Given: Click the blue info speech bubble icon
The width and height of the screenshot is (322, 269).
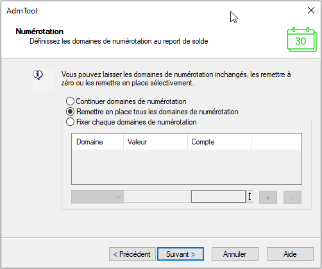Looking at the screenshot, I should pos(38,75).
